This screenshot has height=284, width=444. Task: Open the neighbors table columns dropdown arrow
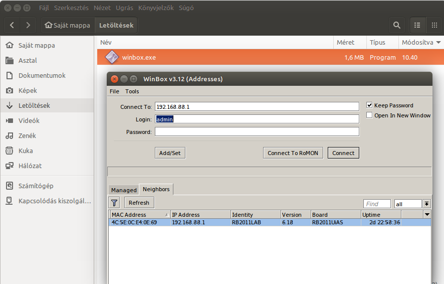click(x=427, y=215)
